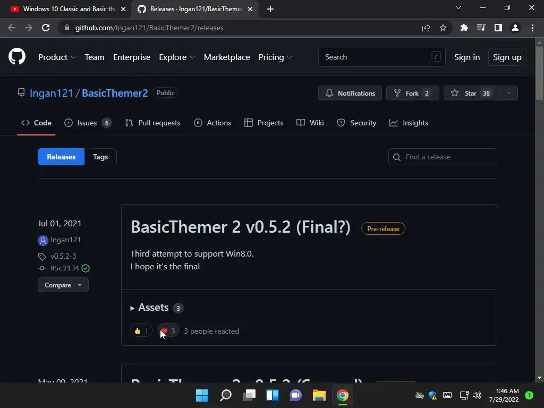
Task: Open the BasicThemer 2 v0.5.2 (Final?) release title
Action: tap(241, 227)
